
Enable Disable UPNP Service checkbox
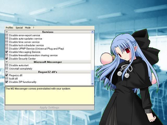(7, 49)
